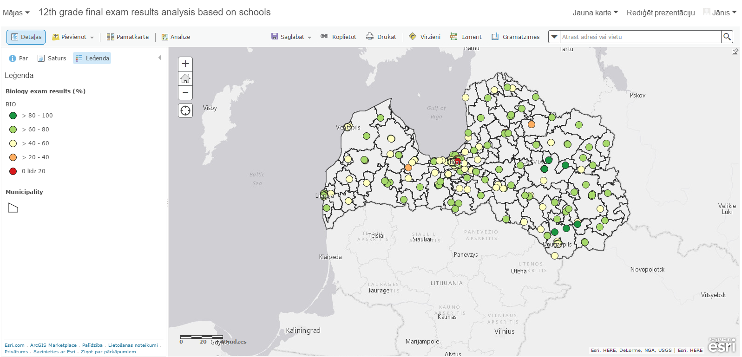
Task: Open search locator dropdown arrow
Action: point(554,37)
